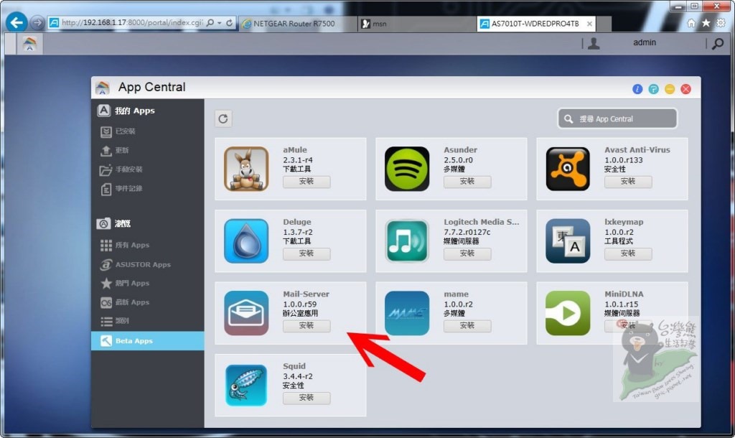Open the MiniDLNA play icon
The width and height of the screenshot is (735, 438).
568,313
